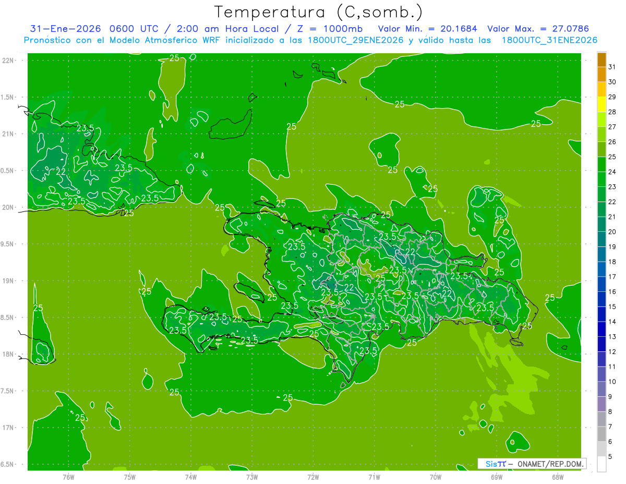Click the "22N" latitude axis label

[8, 61]
